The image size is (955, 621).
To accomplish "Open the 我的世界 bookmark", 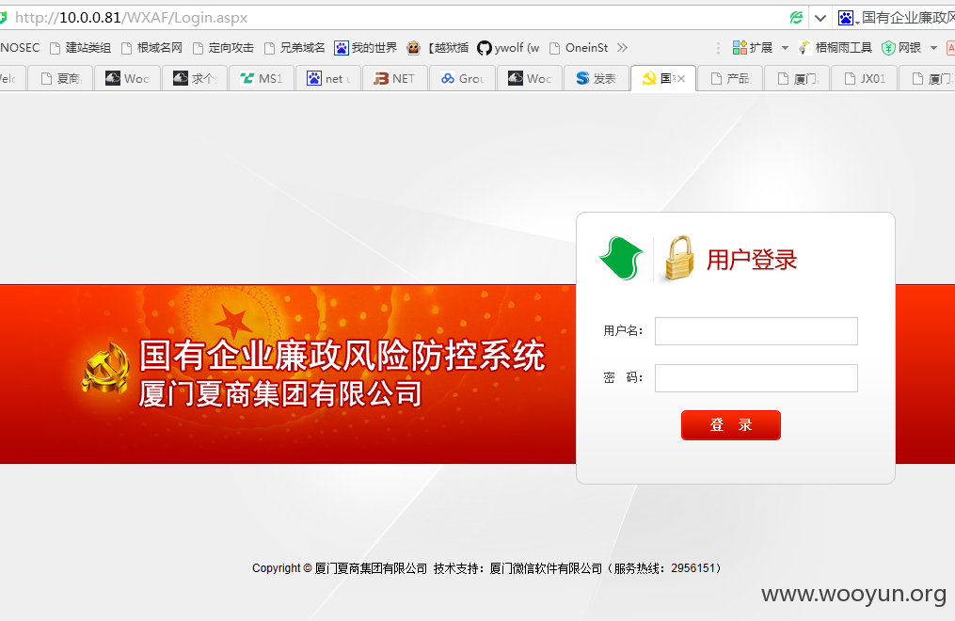I will click(x=365, y=47).
